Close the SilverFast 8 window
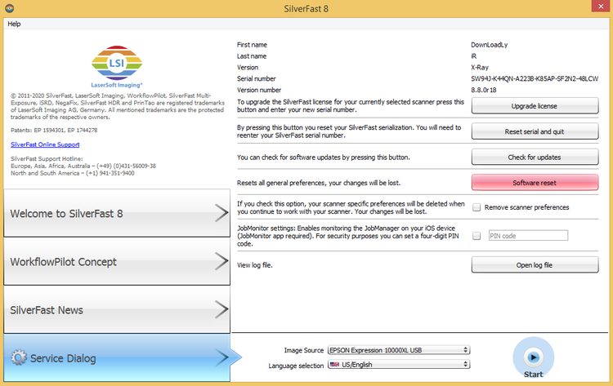Screen dimensions: 613x386 (593, 7)
